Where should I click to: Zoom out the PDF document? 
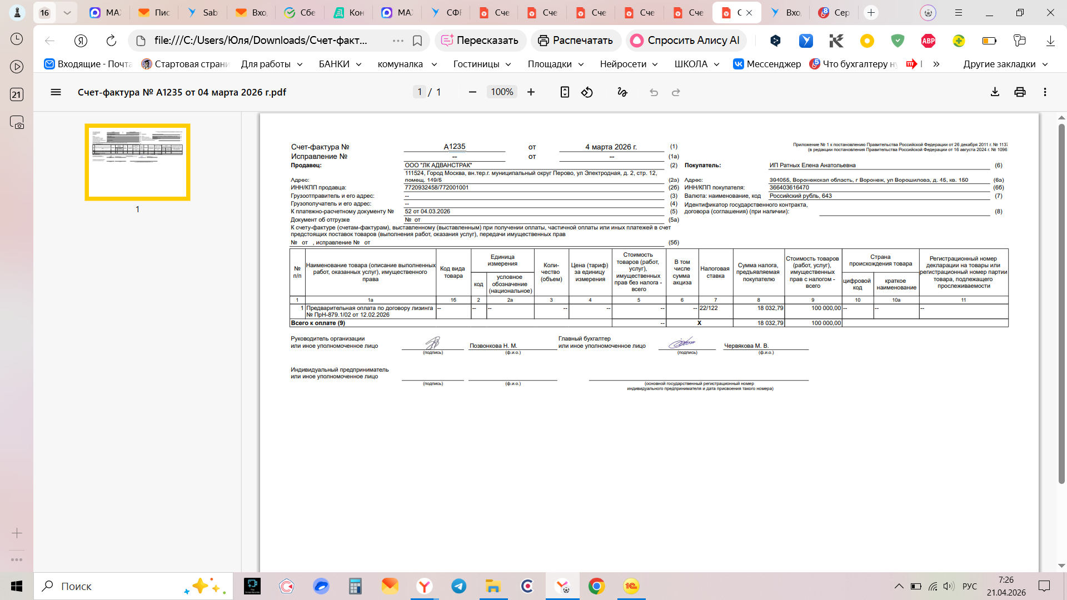(472, 92)
